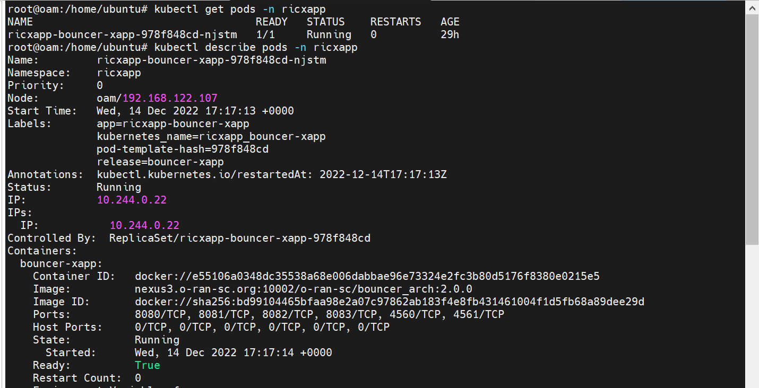
Task: Click the RESTARTS column header
Action: coord(396,22)
